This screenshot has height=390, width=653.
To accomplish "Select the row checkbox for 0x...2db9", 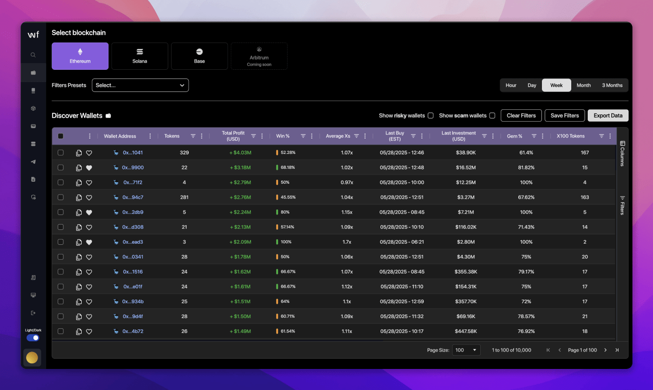I will (61, 212).
